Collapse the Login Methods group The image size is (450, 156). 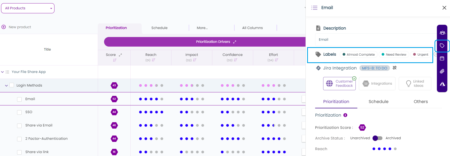pos(6,85)
